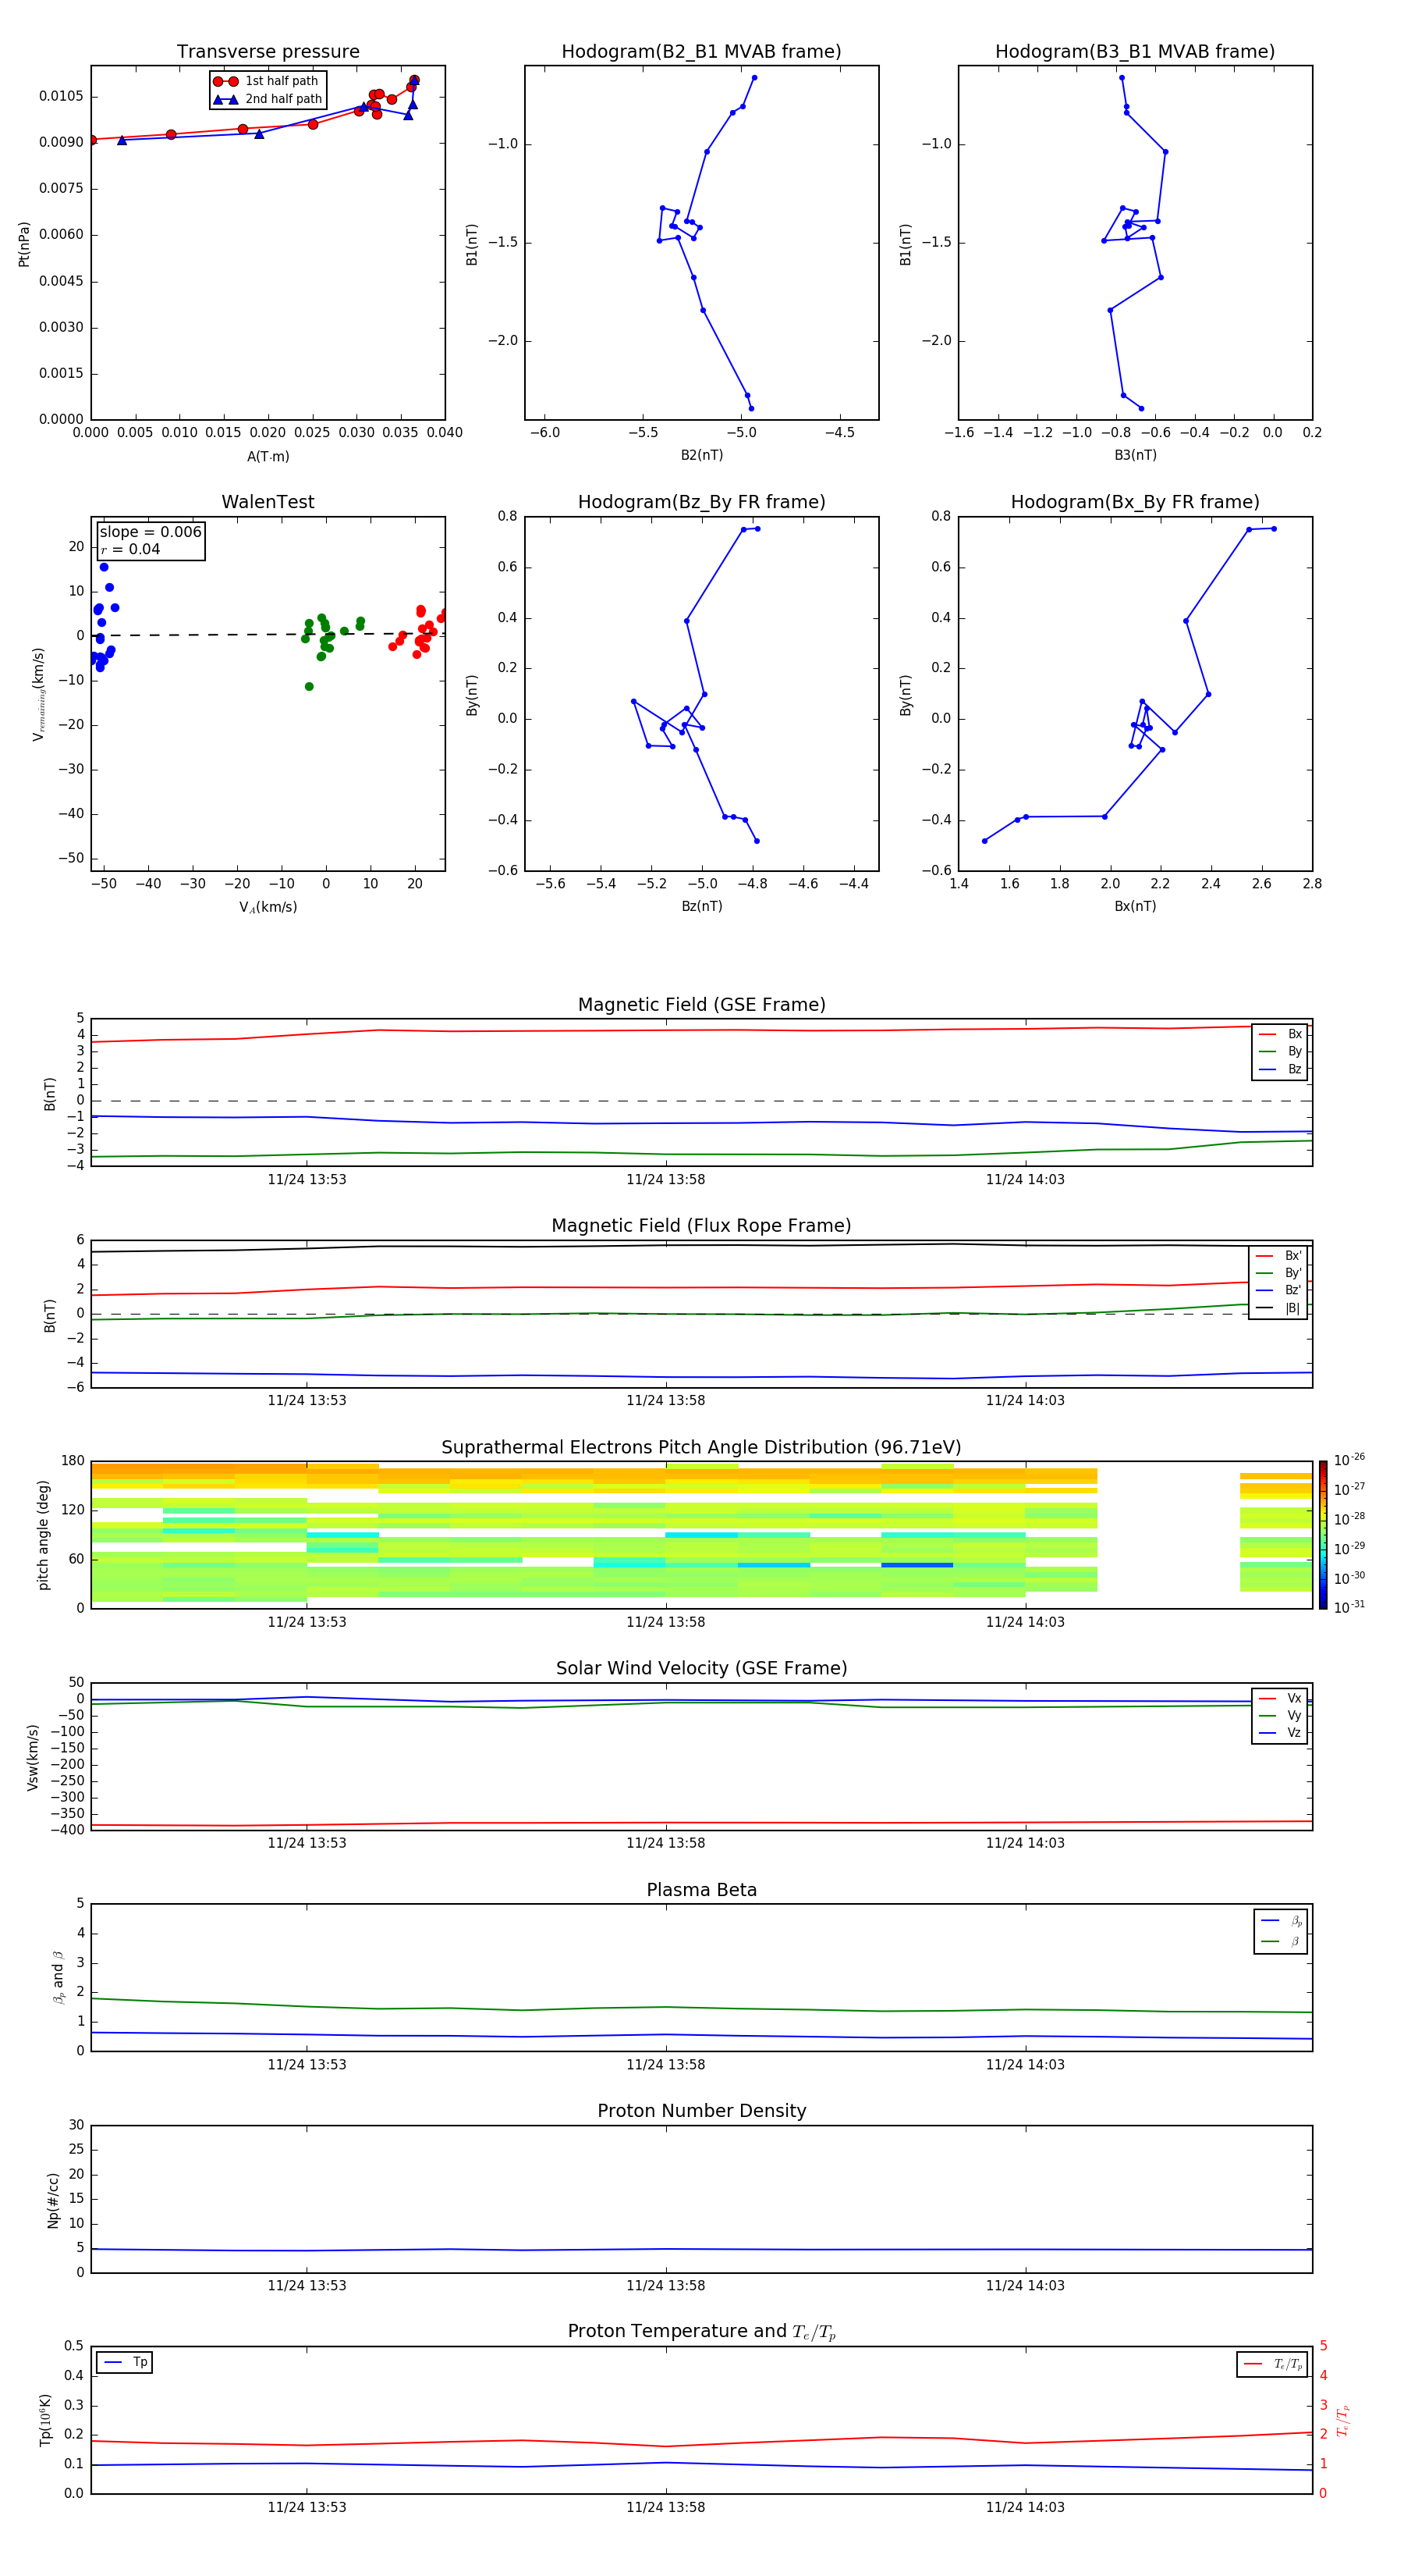Click 'Vx' entry in velocity legend
The width and height of the screenshot is (1404, 2576).
[x=1280, y=1698]
